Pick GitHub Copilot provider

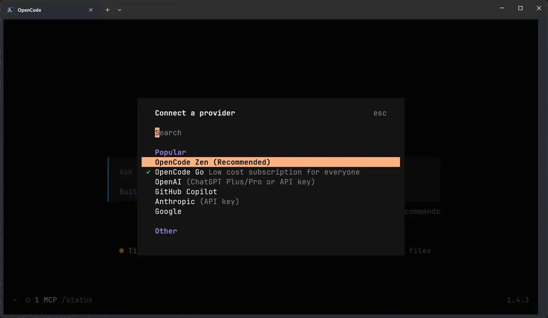point(271,192)
